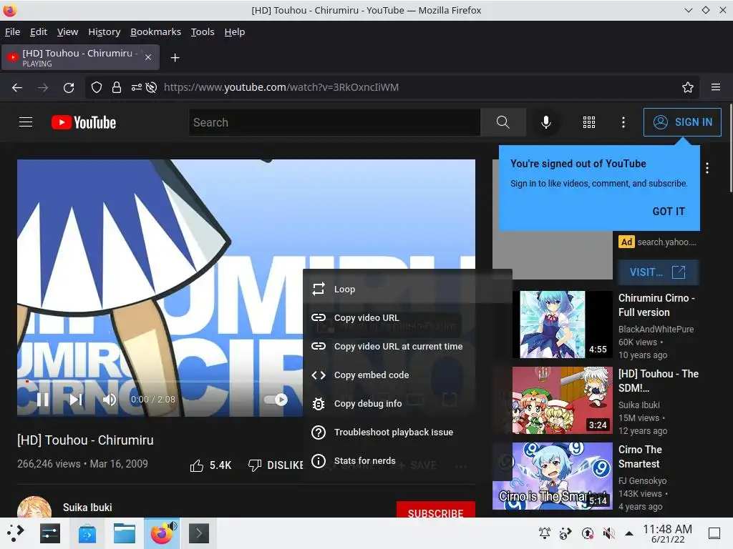Click the page vertical scrollbar
733x549 pixels.
point(730,149)
